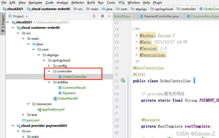Open the Help menu
This screenshot has height=138, width=219.
[x=146, y=3]
